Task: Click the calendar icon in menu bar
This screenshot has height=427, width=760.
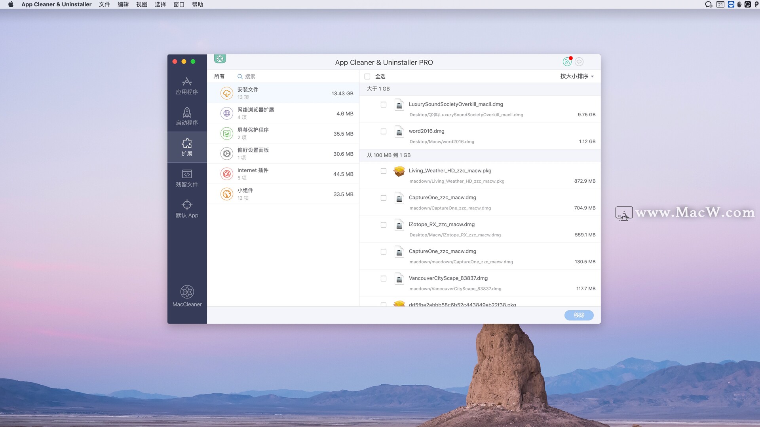Action: click(720, 4)
